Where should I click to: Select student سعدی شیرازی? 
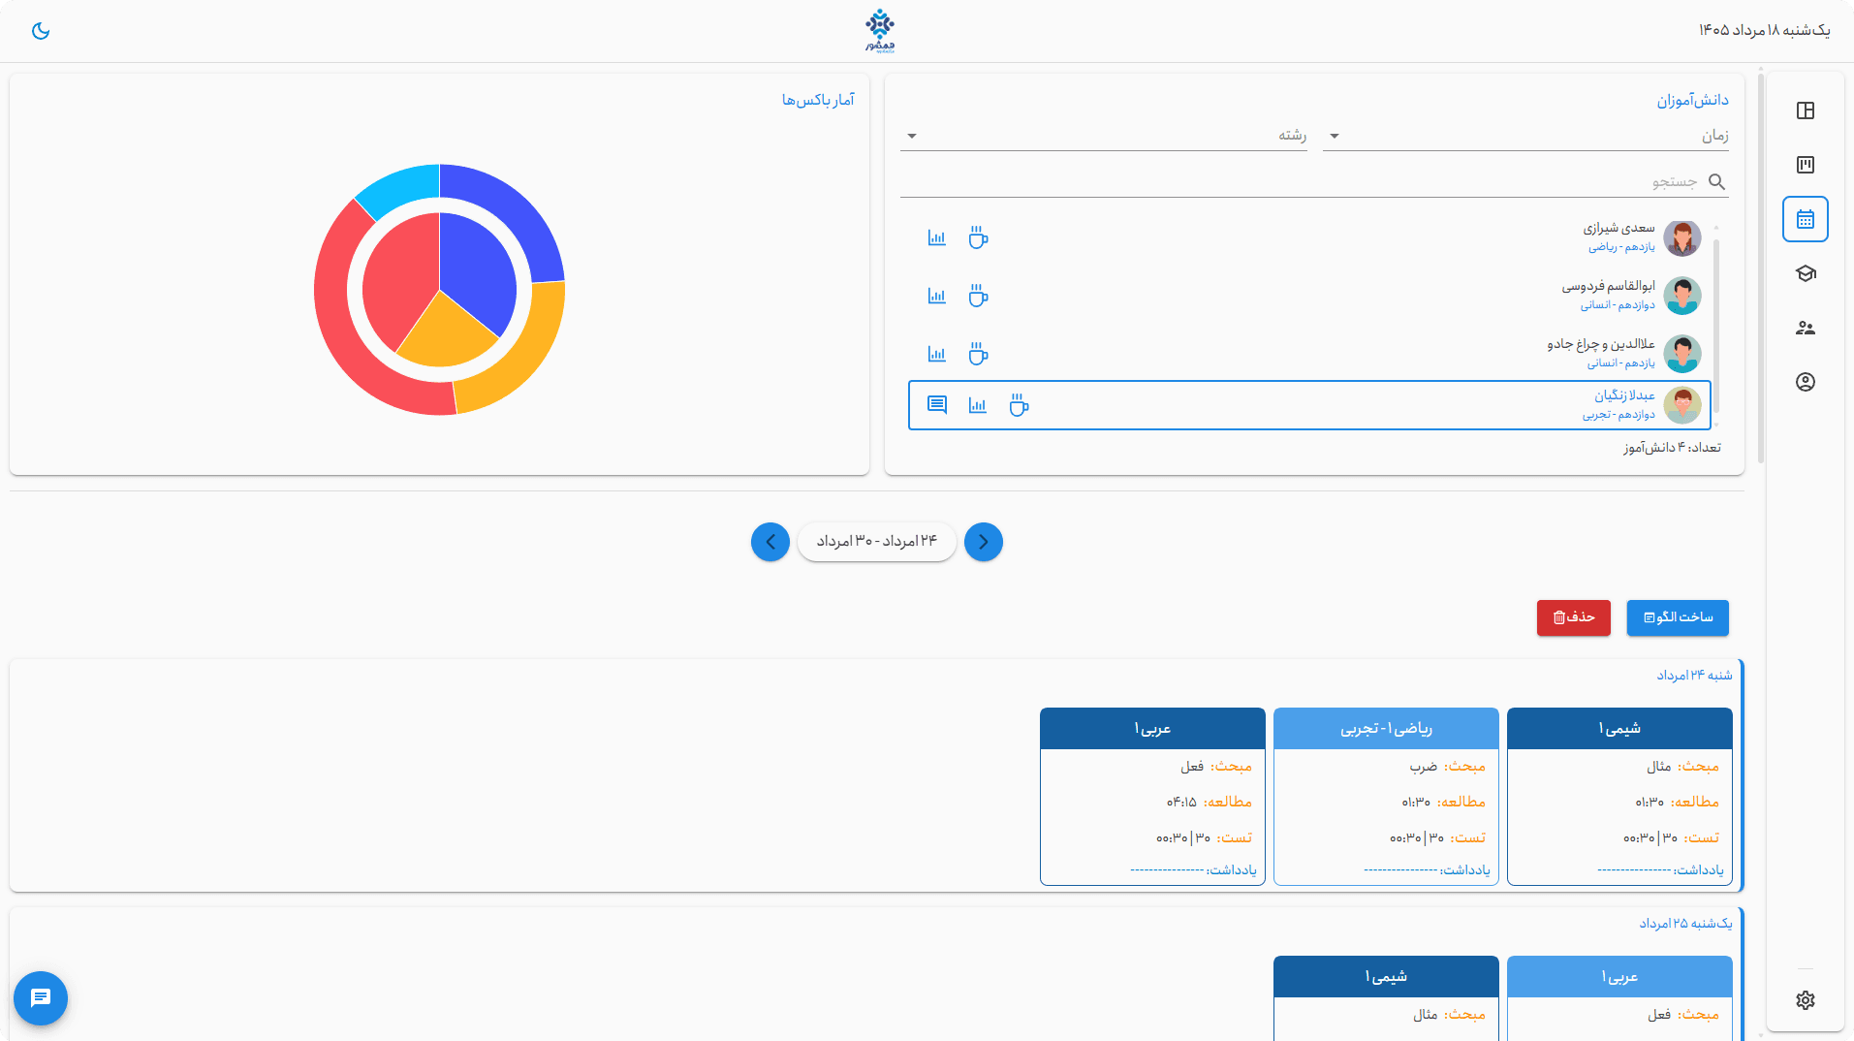(x=1308, y=237)
